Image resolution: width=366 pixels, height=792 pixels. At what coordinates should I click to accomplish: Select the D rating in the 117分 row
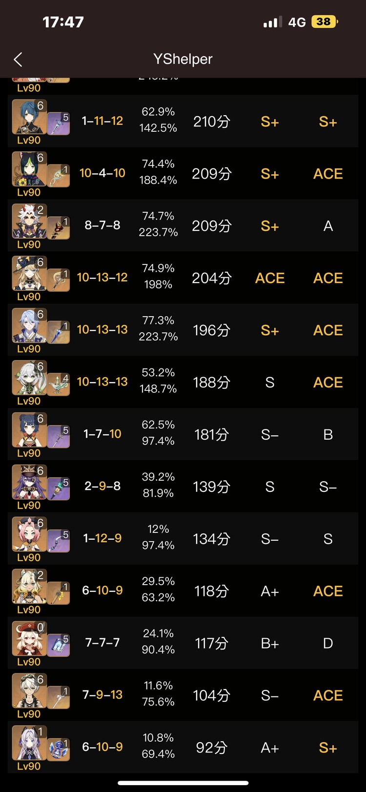pos(328,643)
